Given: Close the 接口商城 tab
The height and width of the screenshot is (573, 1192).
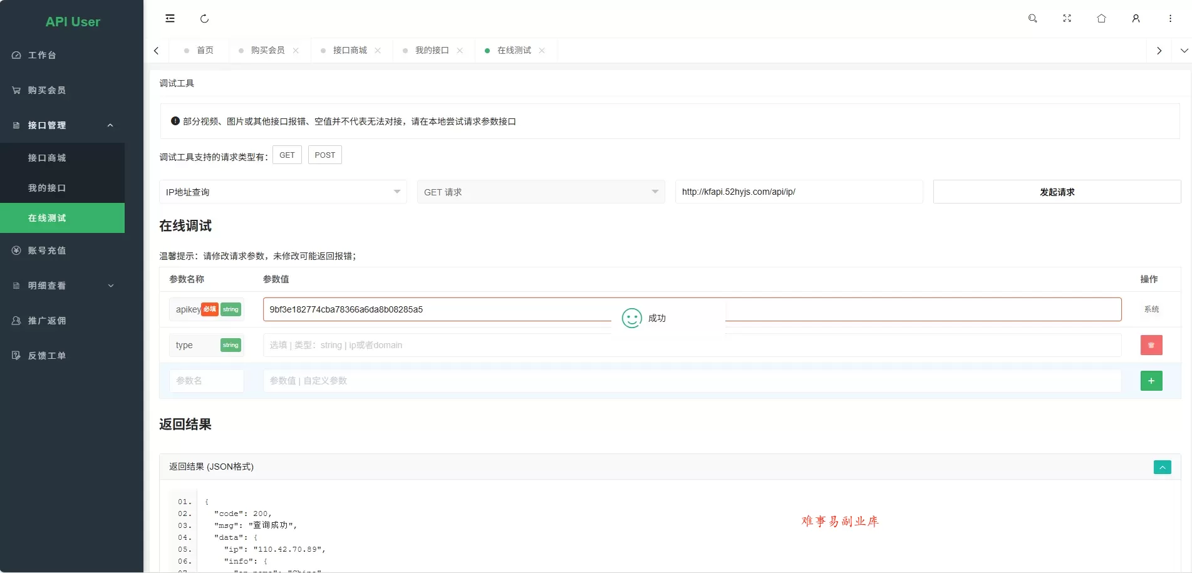Looking at the screenshot, I should (378, 51).
